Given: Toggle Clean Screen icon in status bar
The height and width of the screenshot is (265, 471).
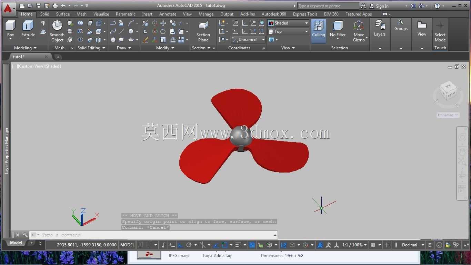Looking at the screenshot, I should point(466,245).
